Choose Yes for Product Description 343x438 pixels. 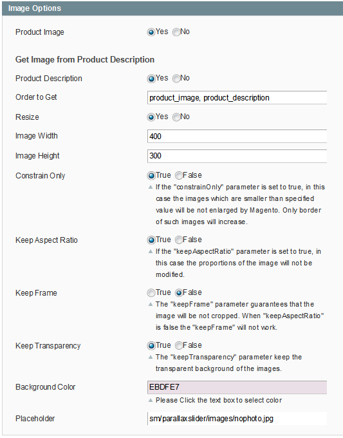(x=151, y=79)
